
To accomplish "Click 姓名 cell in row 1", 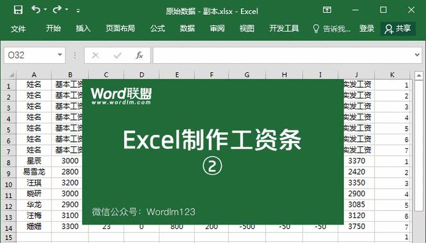I will pyautogui.click(x=34, y=84).
